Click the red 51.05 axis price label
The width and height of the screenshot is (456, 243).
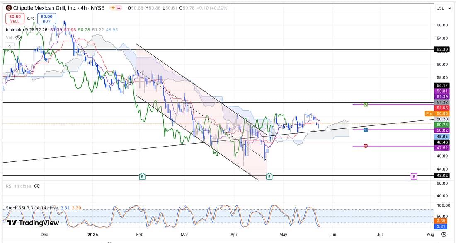[442, 108]
